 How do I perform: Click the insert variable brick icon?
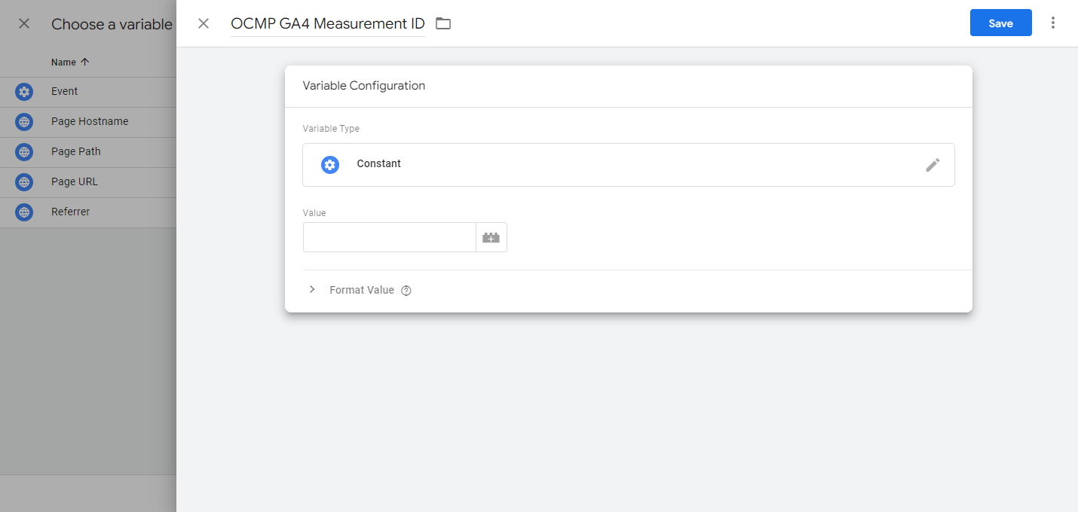point(492,237)
